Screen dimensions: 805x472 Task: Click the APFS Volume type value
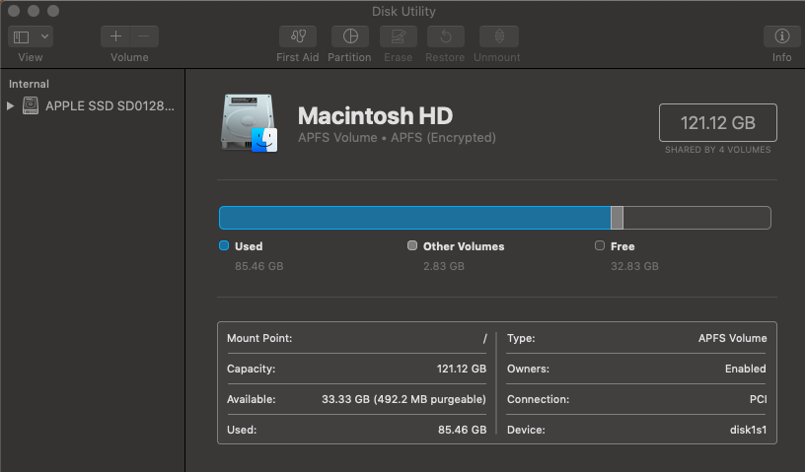pyautogui.click(x=732, y=338)
